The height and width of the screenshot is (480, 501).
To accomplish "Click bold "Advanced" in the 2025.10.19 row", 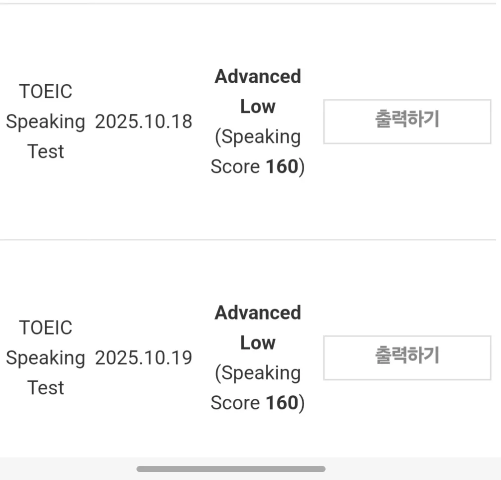I will click(258, 313).
